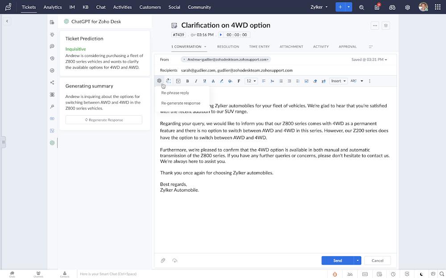The width and height of the screenshot is (446, 278).
Task: Click the insert image icon
Action: pos(306,81)
